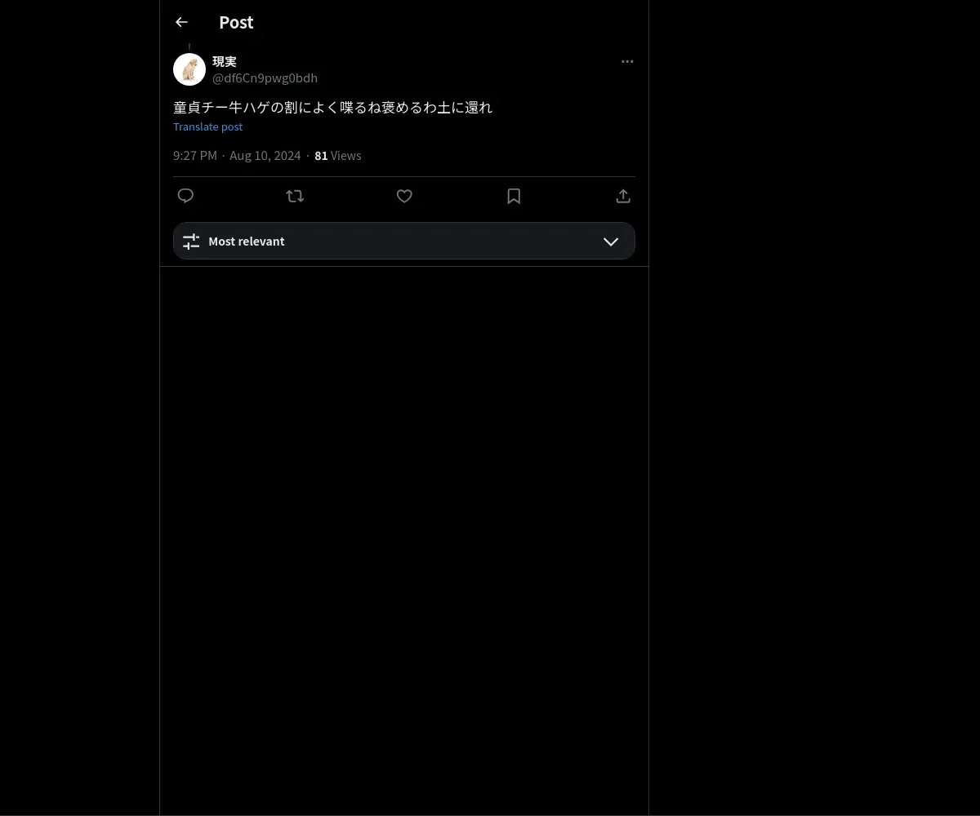Viewport: 980px width, 816px height.
Task: Click the Translate post link
Action: click(x=207, y=126)
